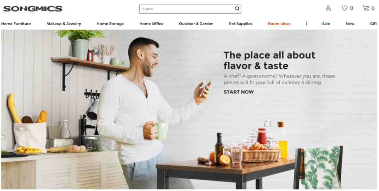Click the SONGMICS logo

[33, 9]
